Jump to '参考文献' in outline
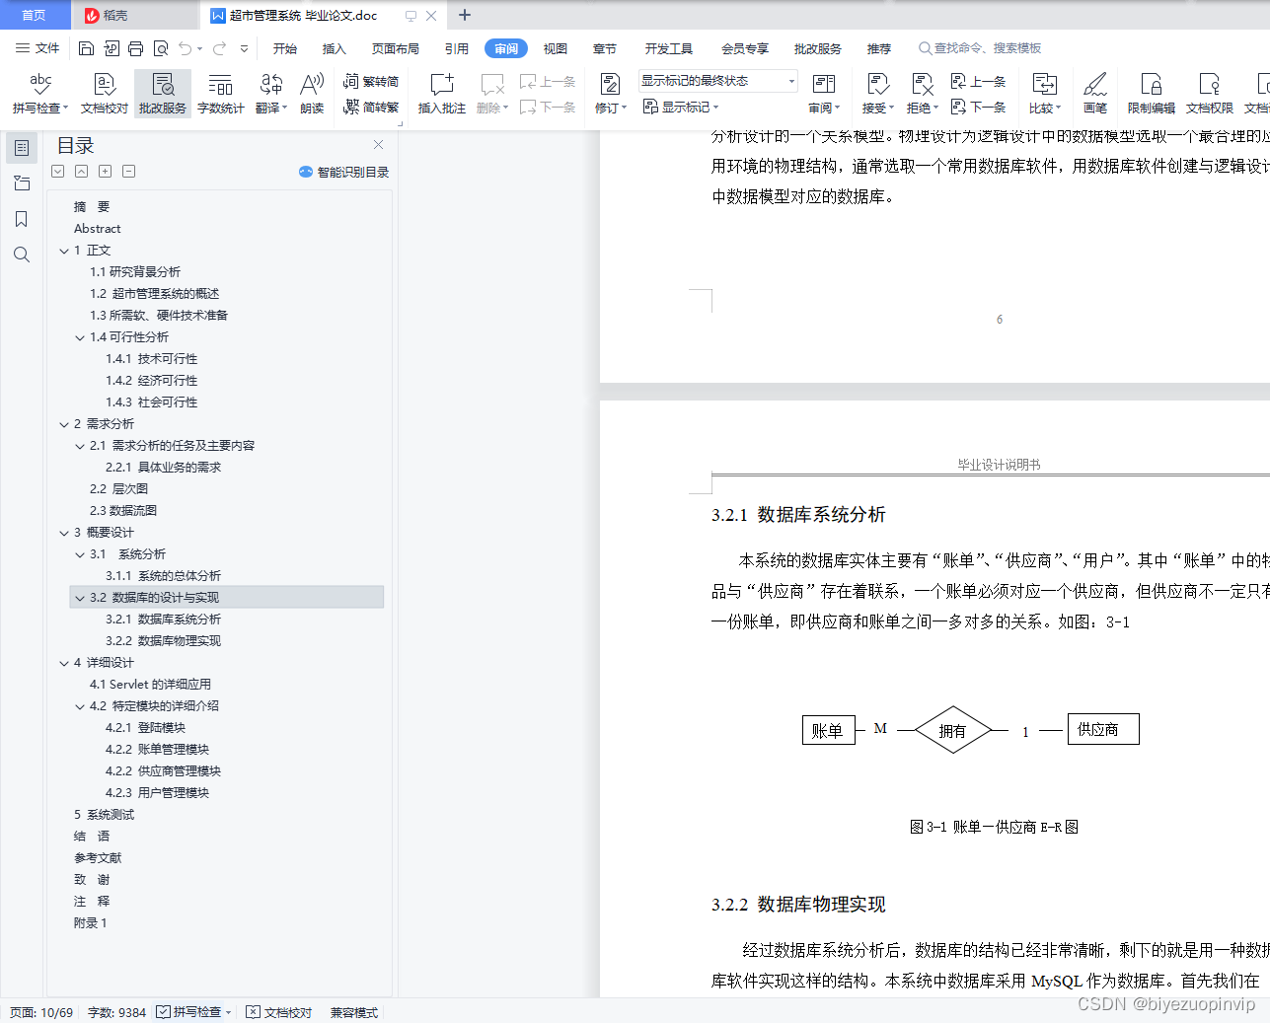Screen dimensions: 1270x1023 (x=98, y=858)
